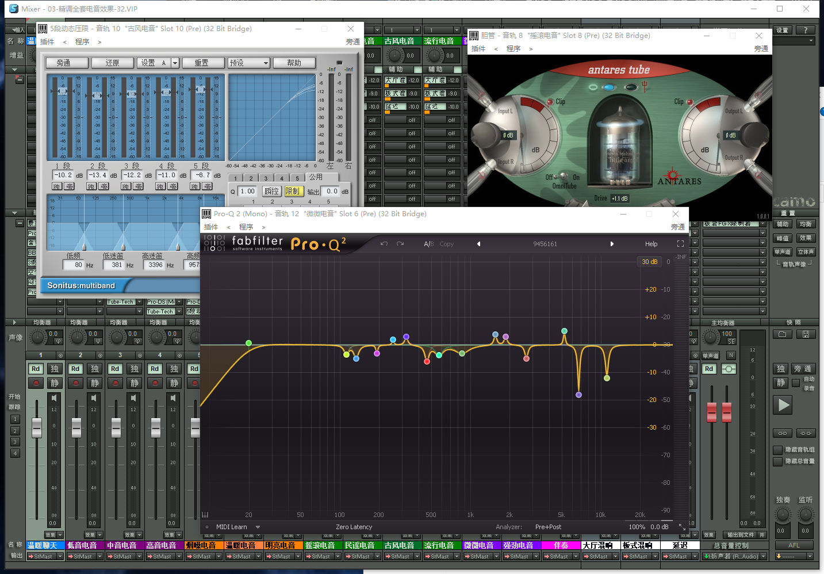Open Pre+Post analyzer mode selector
Image resolution: width=824 pixels, height=574 pixels.
tap(548, 527)
